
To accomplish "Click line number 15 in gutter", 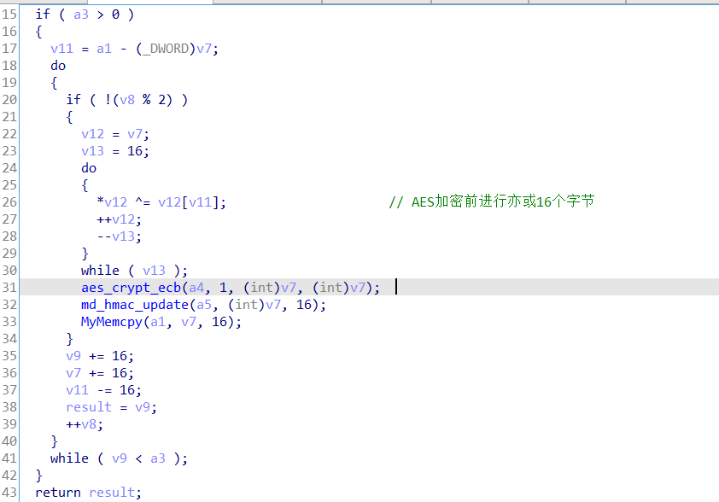I will (x=9, y=15).
